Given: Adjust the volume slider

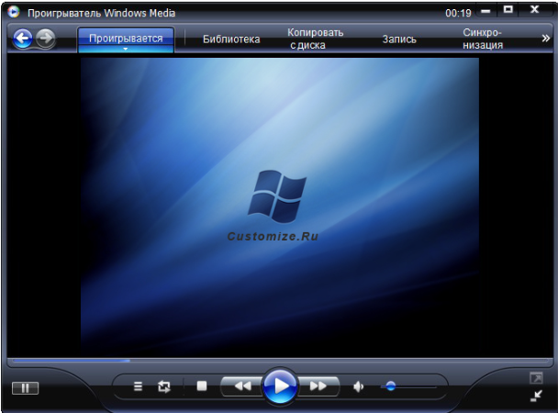Looking at the screenshot, I should [x=408, y=386].
